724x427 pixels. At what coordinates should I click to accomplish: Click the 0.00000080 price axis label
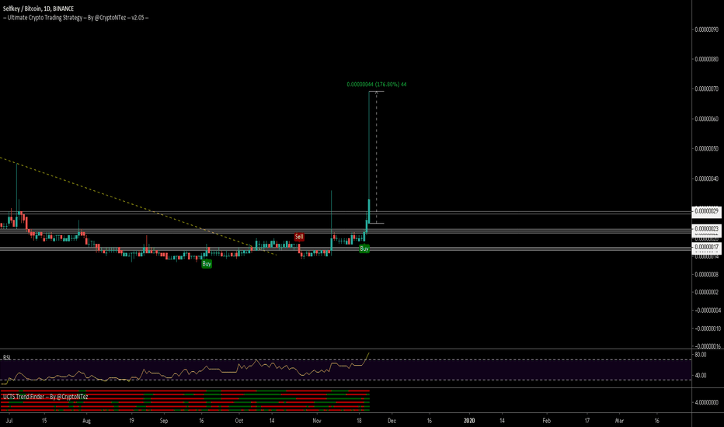pos(707,59)
